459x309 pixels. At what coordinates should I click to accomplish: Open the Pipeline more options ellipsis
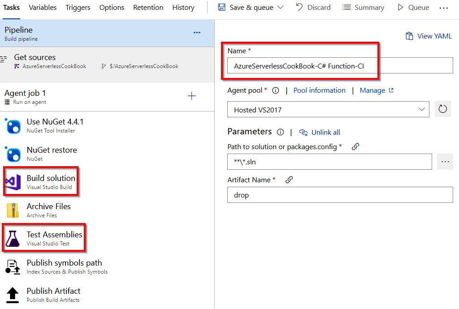point(197,33)
